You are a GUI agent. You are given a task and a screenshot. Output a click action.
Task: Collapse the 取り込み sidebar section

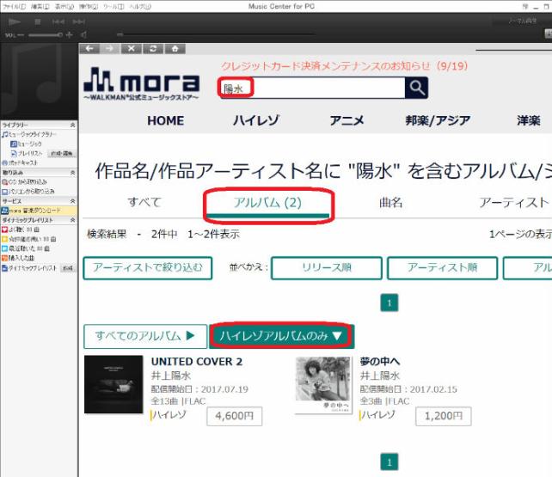coord(72,173)
